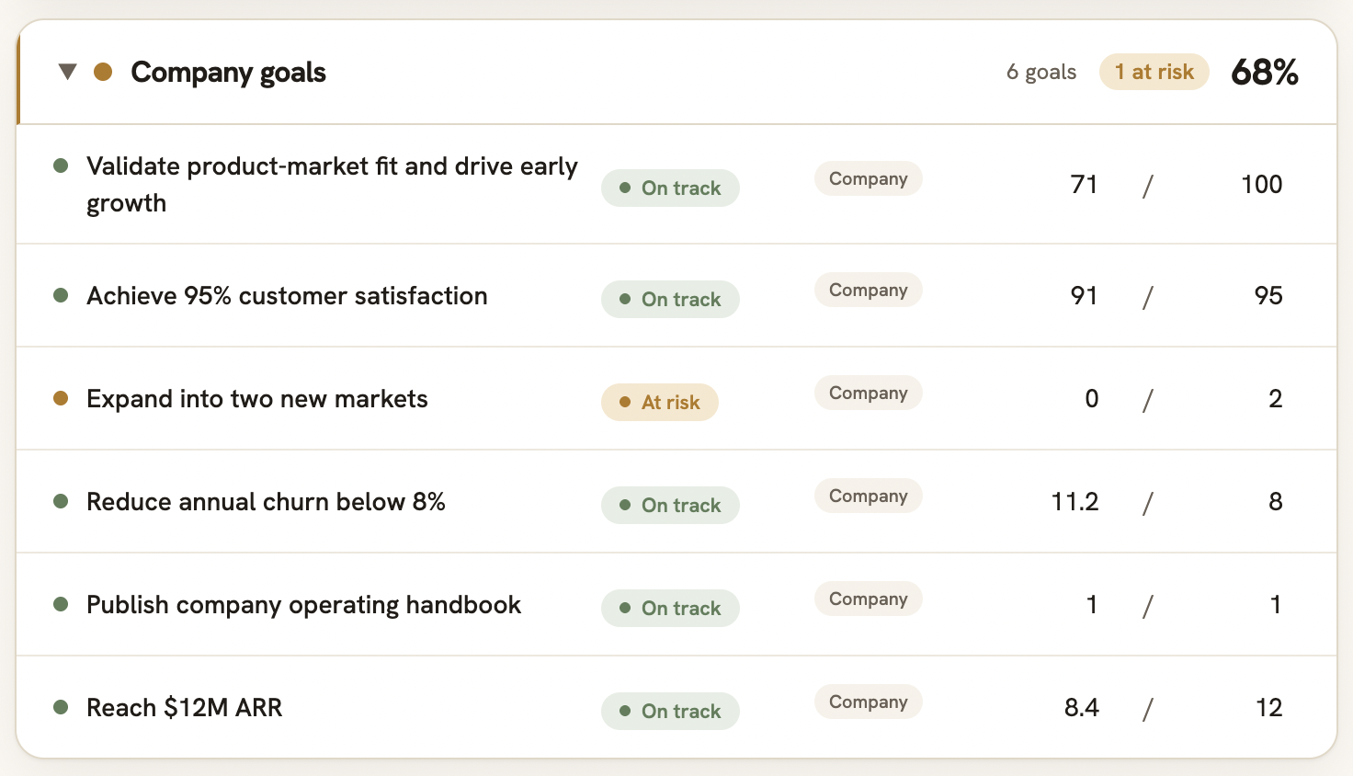
Task: Collapse the Company goals section triangle
Action: click(67, 72)
